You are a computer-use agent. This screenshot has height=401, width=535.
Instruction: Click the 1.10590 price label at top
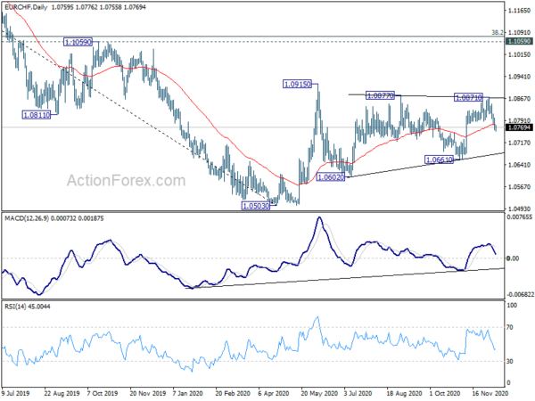78,42
